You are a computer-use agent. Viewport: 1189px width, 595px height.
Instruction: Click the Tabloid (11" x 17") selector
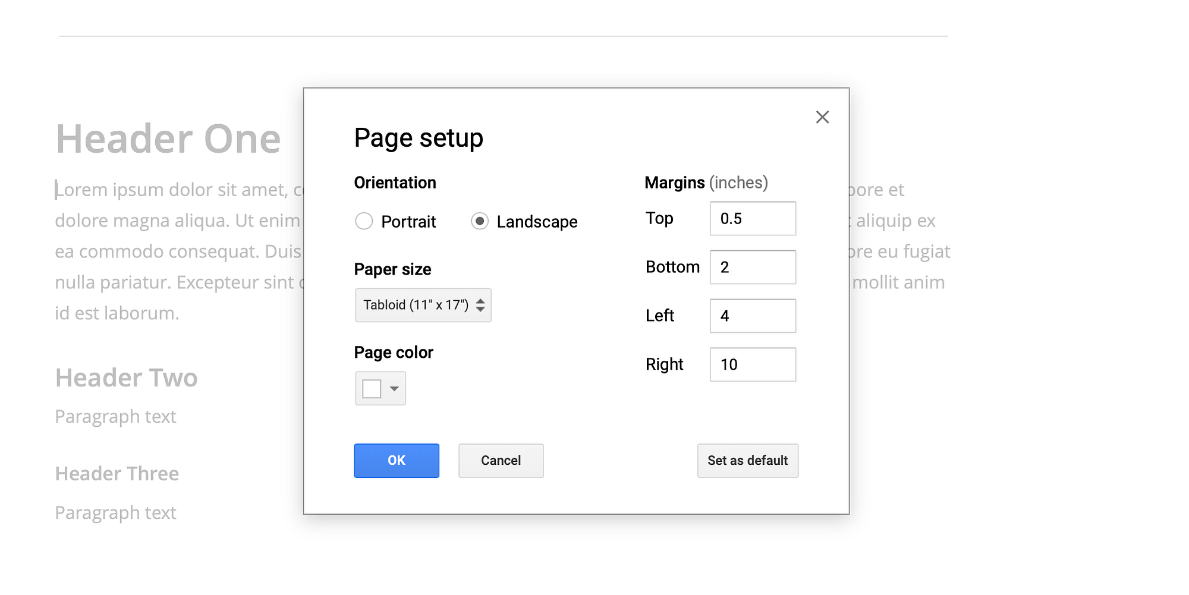click(416, 305)
